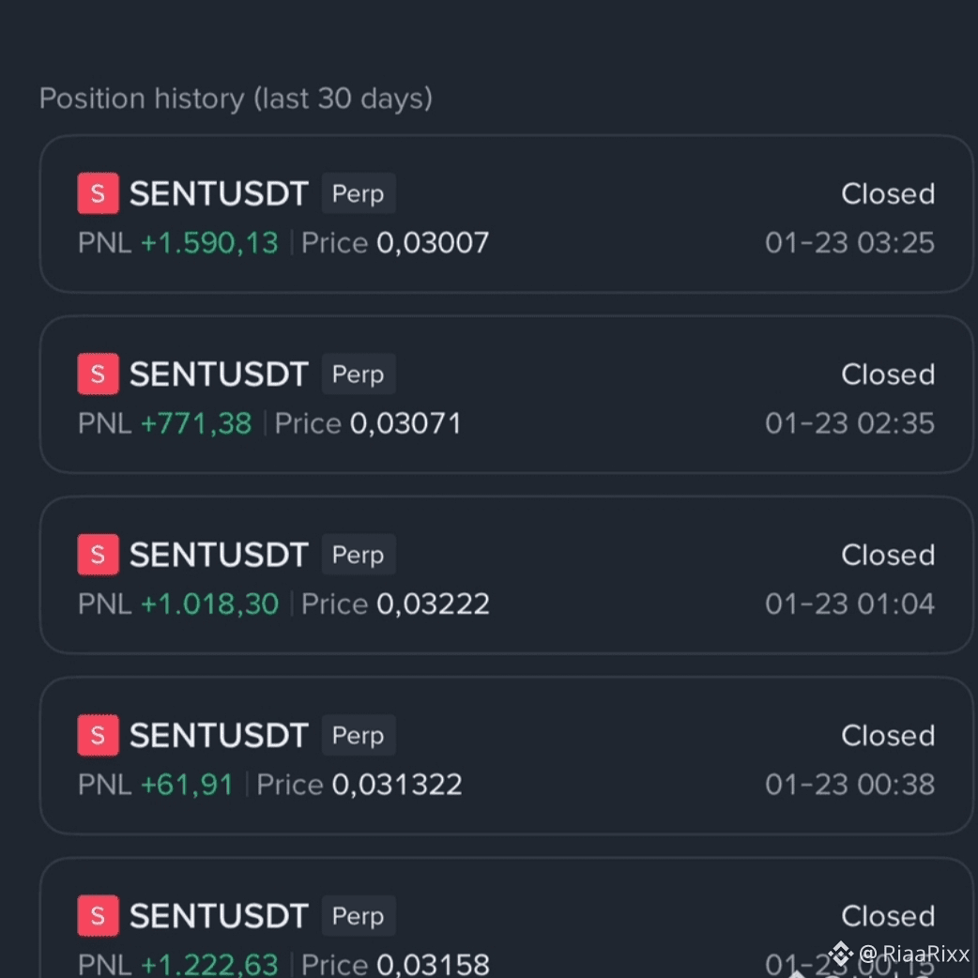
Task: Open the @RiaaRixx watermark profile
Action: [x=914, y=954]
